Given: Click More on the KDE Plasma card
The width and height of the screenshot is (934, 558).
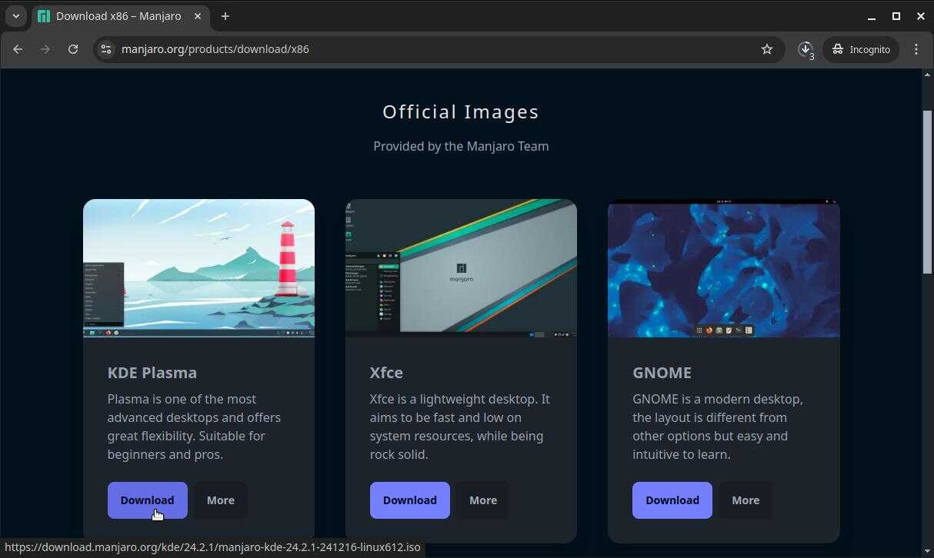Looking at the screenshot, I should 221,500.
